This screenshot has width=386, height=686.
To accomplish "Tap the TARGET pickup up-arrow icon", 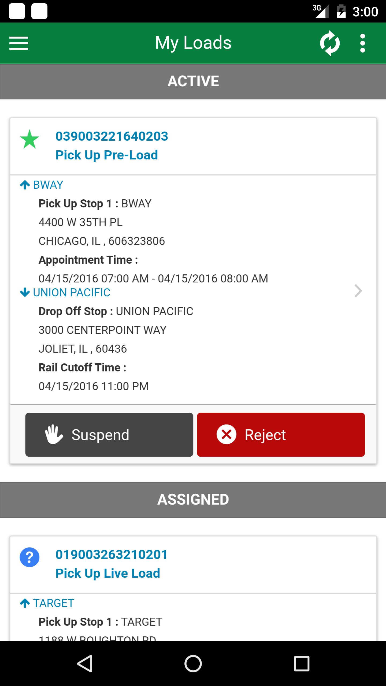I will [x=25, y=603].
